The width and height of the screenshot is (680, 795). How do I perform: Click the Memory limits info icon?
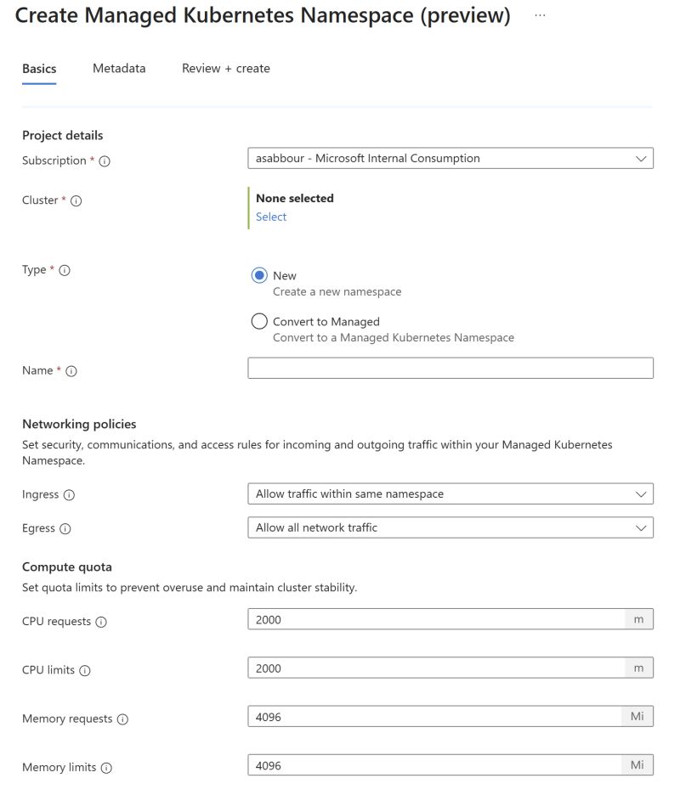pos(106,768)
